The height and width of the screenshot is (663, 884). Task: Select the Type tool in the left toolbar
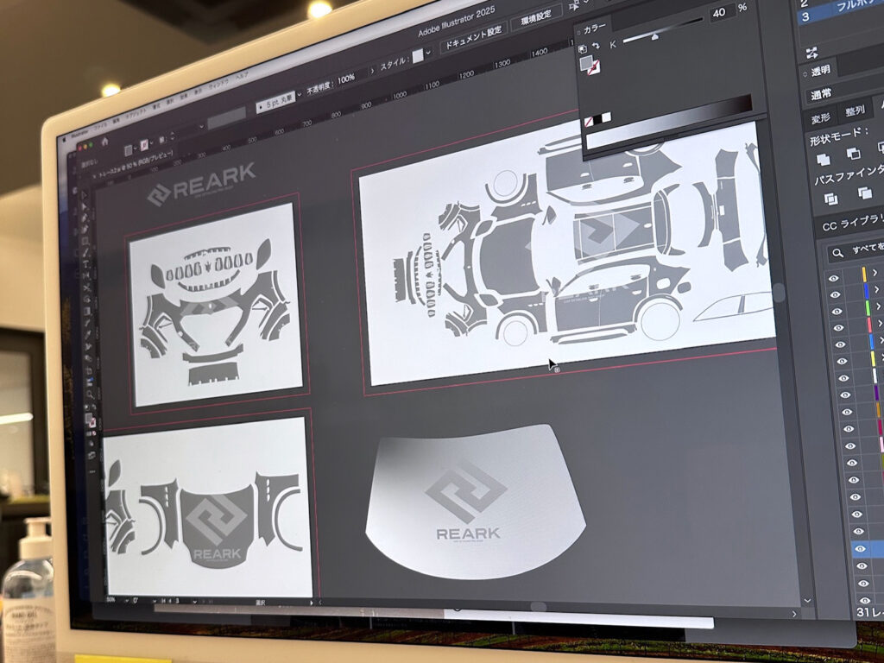click(86, 263)
